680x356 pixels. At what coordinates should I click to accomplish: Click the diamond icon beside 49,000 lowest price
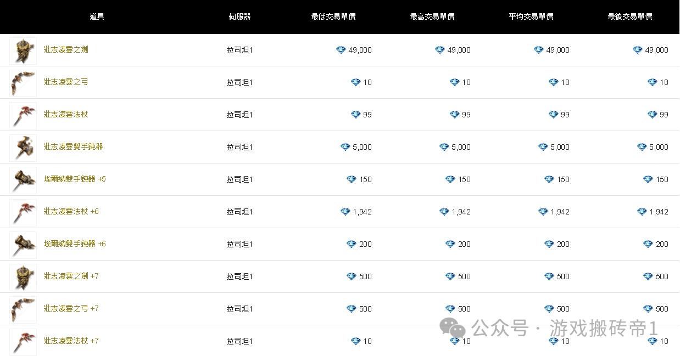click(341, 50)
